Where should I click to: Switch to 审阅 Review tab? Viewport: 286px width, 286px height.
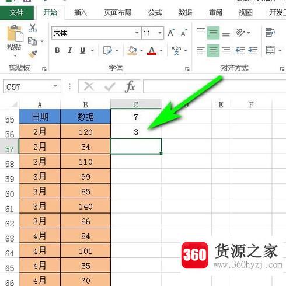[215, 13]
